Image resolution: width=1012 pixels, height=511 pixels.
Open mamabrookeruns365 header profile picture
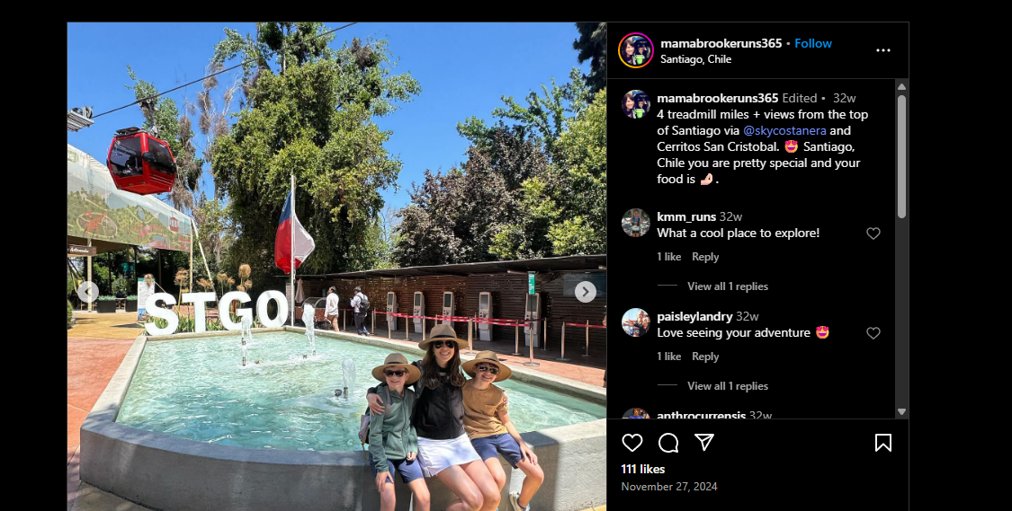click(x=636, y=50)
